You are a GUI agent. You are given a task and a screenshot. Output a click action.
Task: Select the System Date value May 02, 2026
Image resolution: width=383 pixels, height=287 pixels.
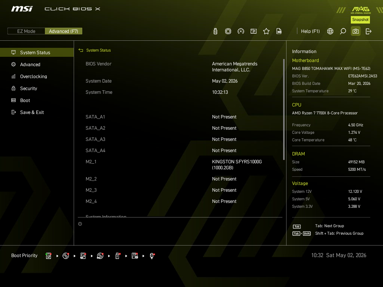click(x=225, y=81)
